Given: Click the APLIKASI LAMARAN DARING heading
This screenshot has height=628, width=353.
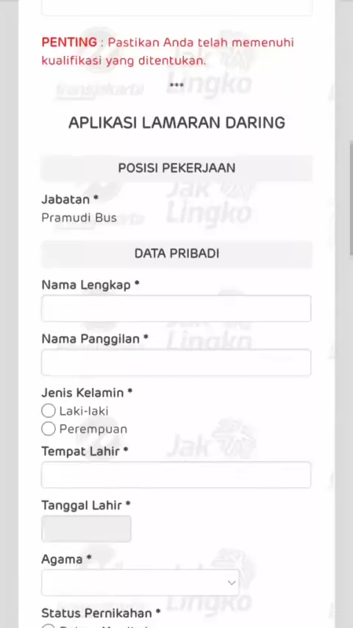Looking at the screenshot, I should [x=176, y=123].
